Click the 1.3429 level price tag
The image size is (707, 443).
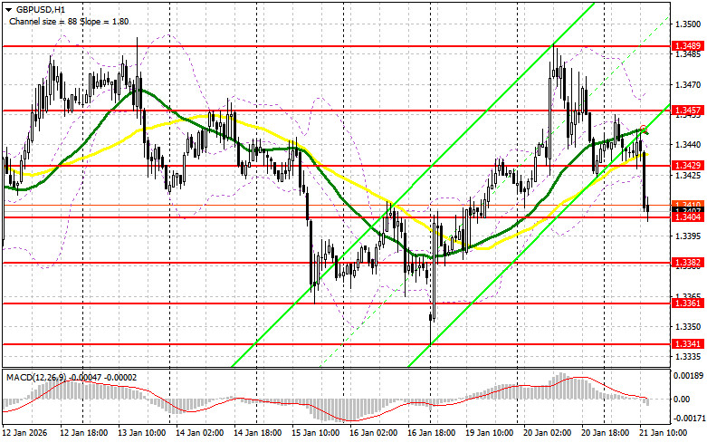click(684, 166)
